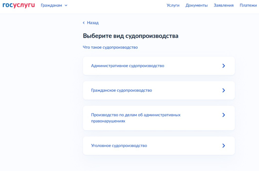Open the Документы menu item
Screen dimensions: 259x171
(197, 5)
